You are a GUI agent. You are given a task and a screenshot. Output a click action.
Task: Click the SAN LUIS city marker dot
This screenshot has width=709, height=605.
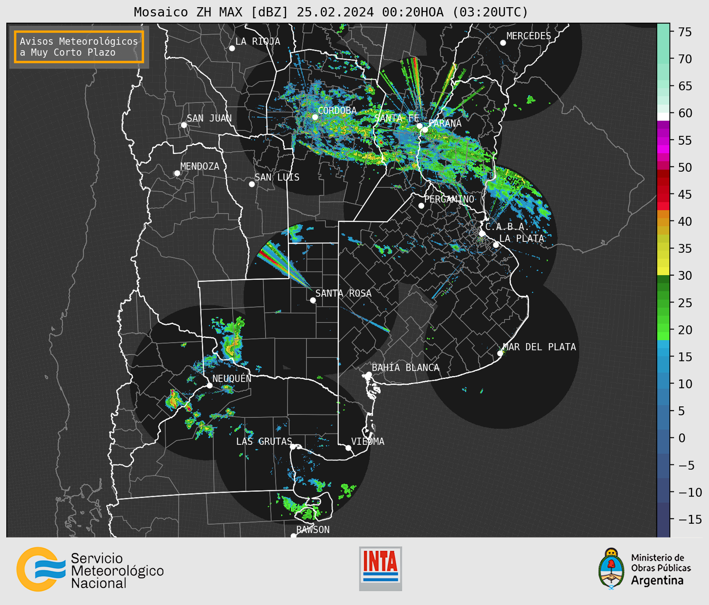[252, 184]
